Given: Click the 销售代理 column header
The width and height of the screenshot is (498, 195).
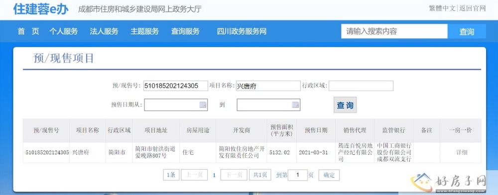Looking at the screenshot, I should 355,130.
